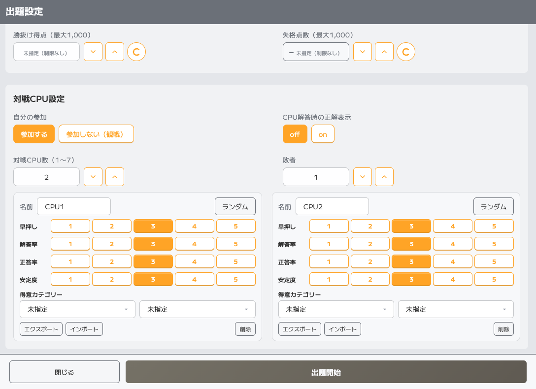Set CPU1 安定度 level to 2
This screenshot has width=536, height=389.
pos(112,279)
